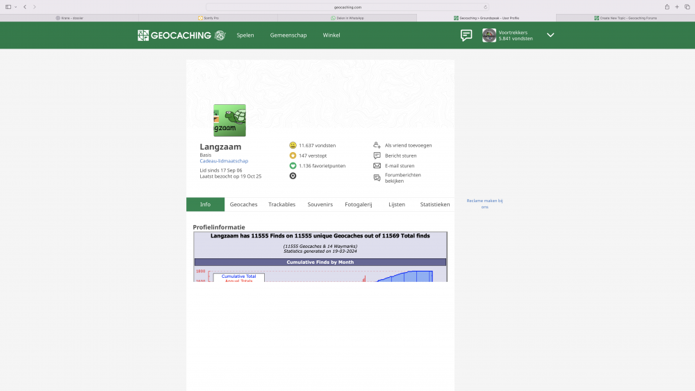Click the Cumulative Finds by Month header
The width and height of the screenshot is (695, 391).
click(320, 262)
